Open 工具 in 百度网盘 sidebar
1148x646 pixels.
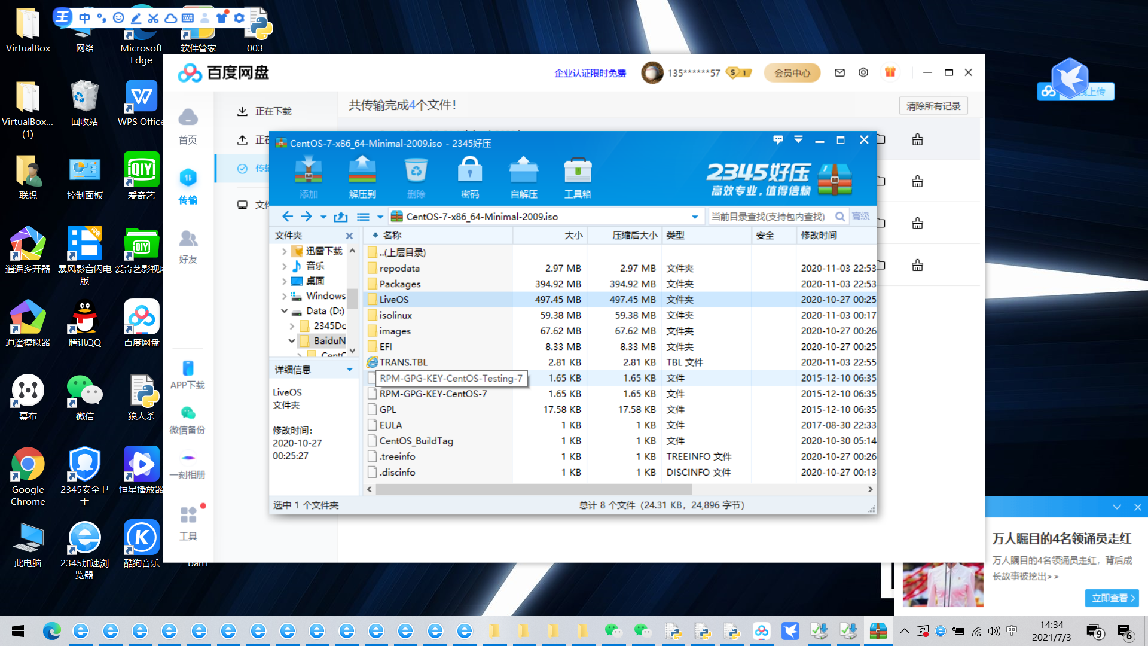[188, 523]
